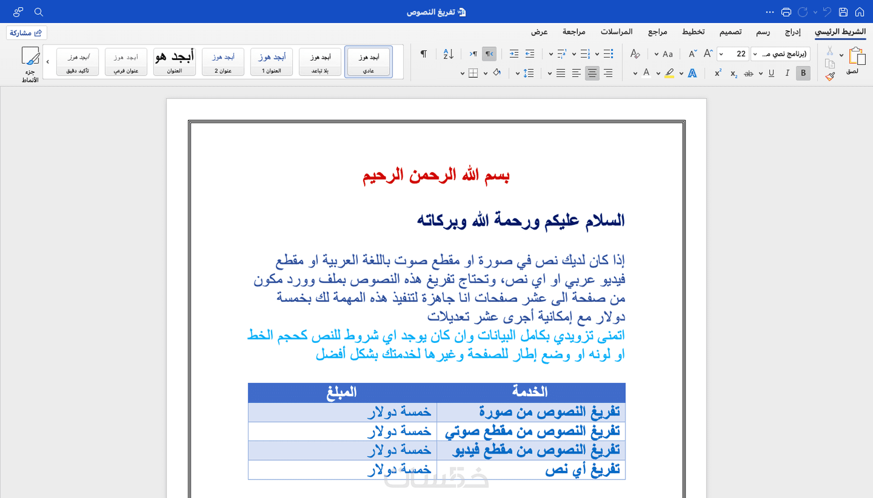Decrease indent of the paragraph
The height and width of the screenshot is (498, 873).
[530, 53]
